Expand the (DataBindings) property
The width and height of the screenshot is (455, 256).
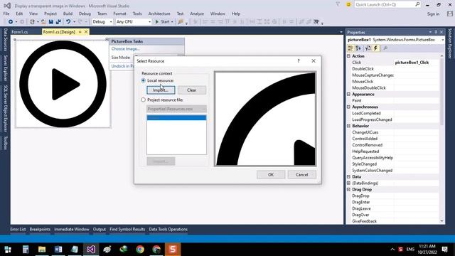point(349,183)
